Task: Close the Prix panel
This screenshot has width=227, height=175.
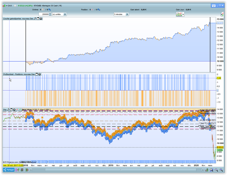Action: click(x=14, y=110)
